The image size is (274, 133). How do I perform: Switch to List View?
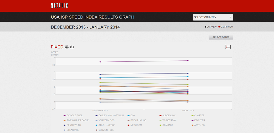(211, 27)
